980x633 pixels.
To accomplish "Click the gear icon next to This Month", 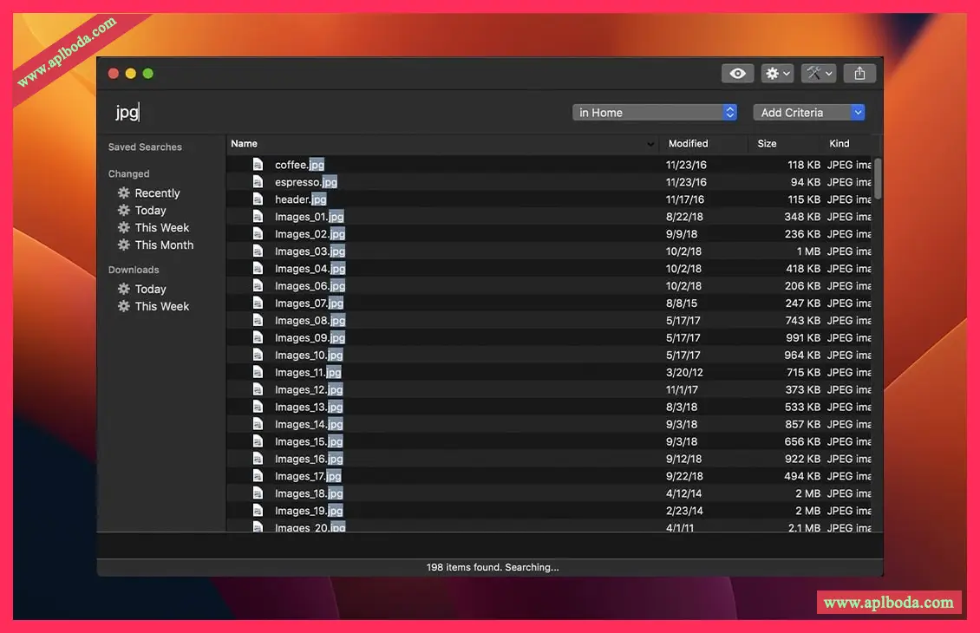I will pos(124,245).
